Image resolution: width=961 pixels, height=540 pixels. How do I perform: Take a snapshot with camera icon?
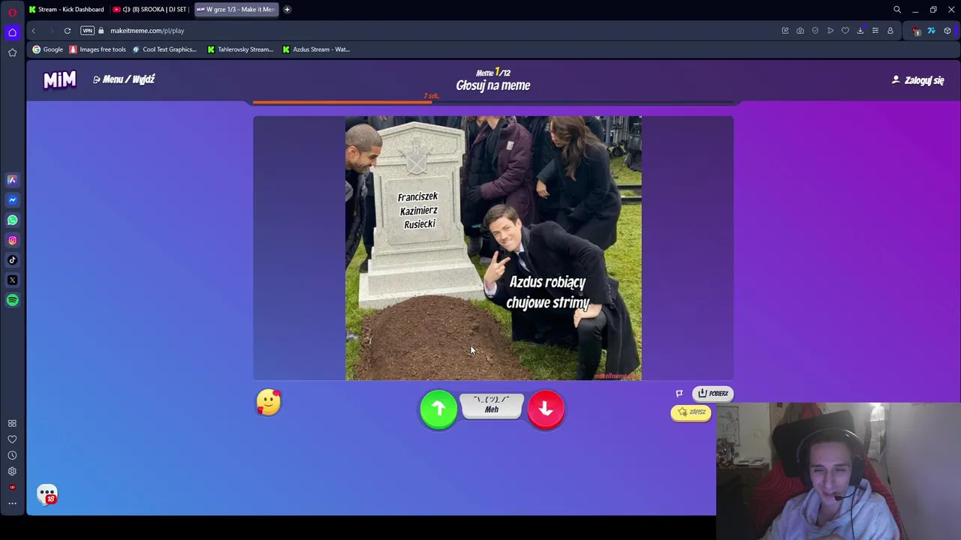[x=800, y=31]
